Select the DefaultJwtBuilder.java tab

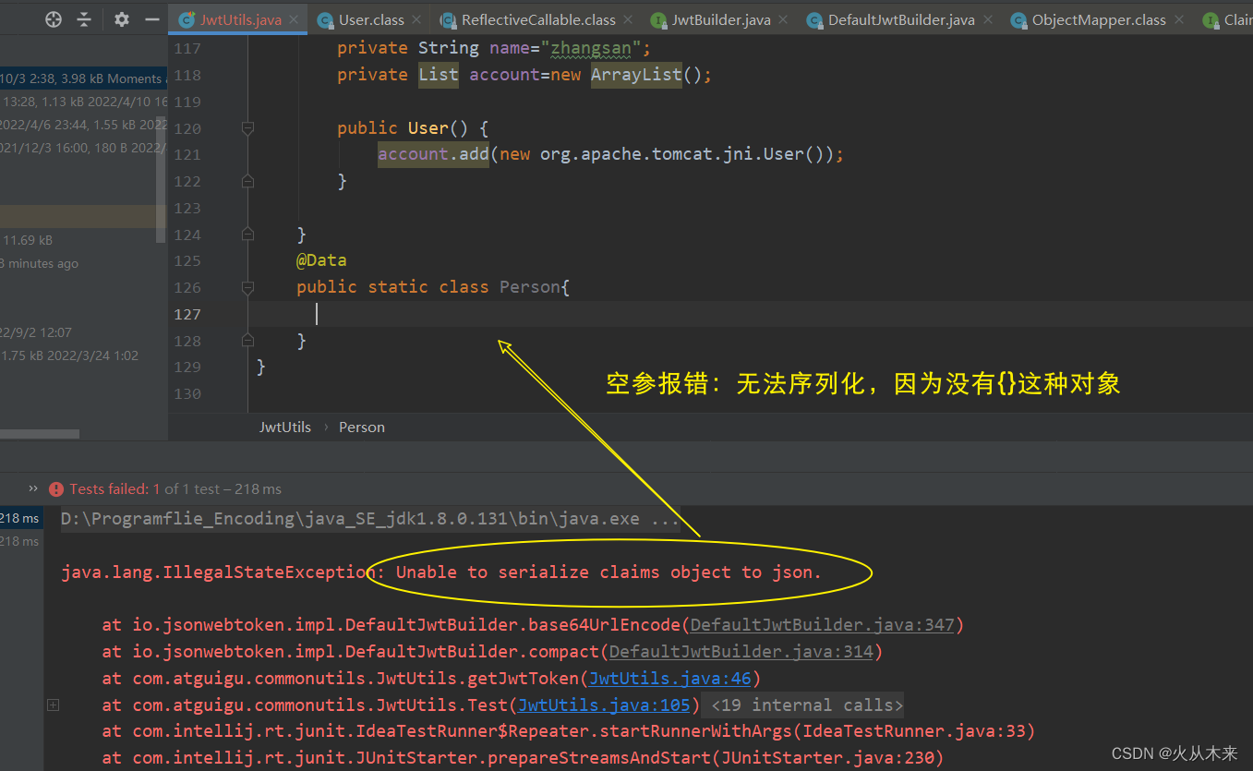[x=900, y=19]
